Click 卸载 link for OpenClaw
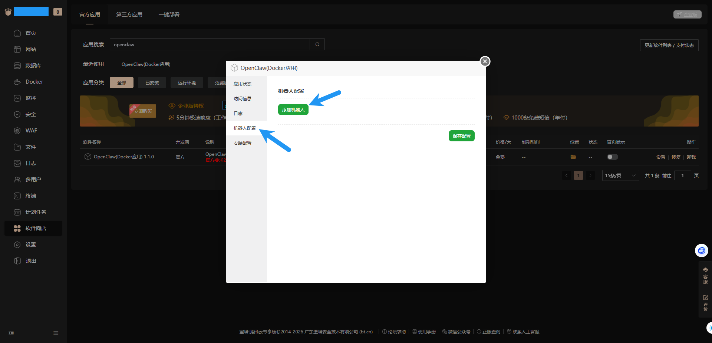The height and width of the screenshot is (343, 712). click(691, 157)
